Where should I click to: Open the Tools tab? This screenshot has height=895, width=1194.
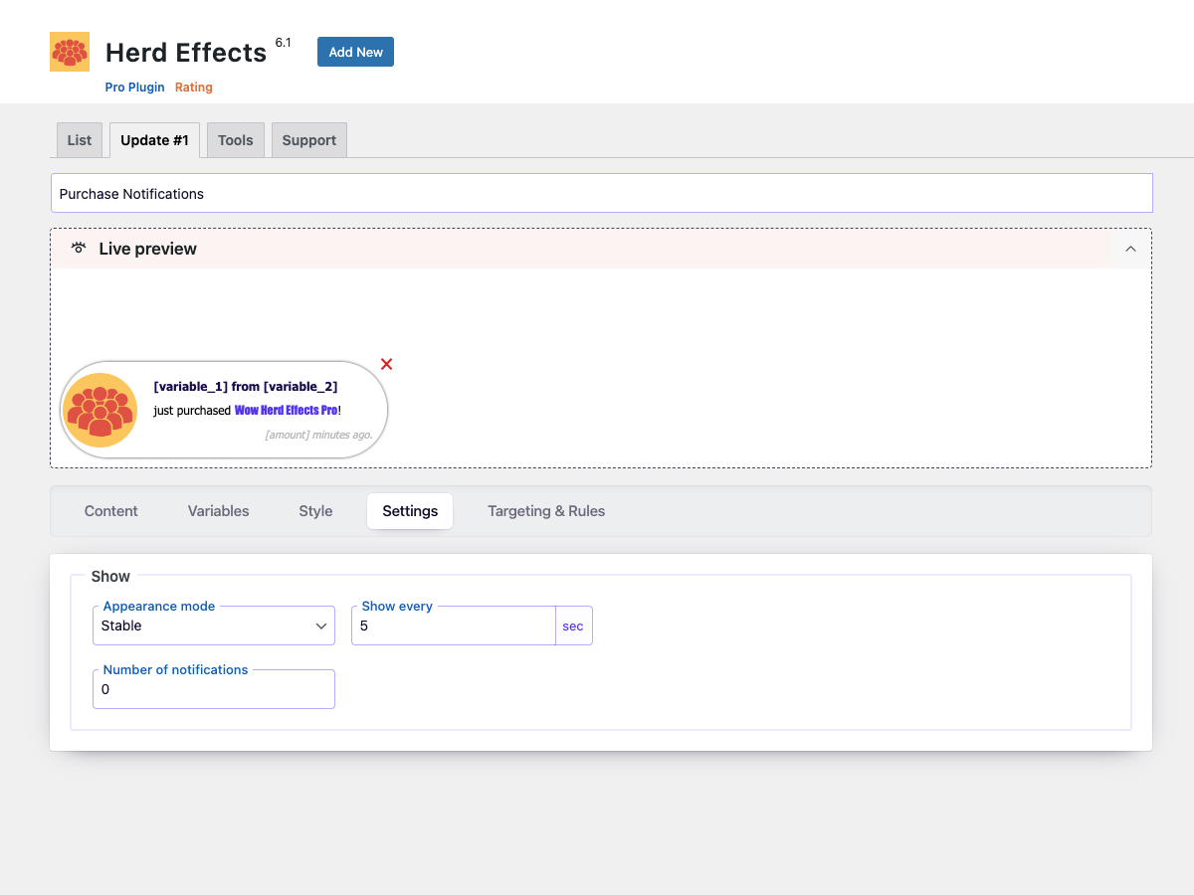[x=236, y=140]
